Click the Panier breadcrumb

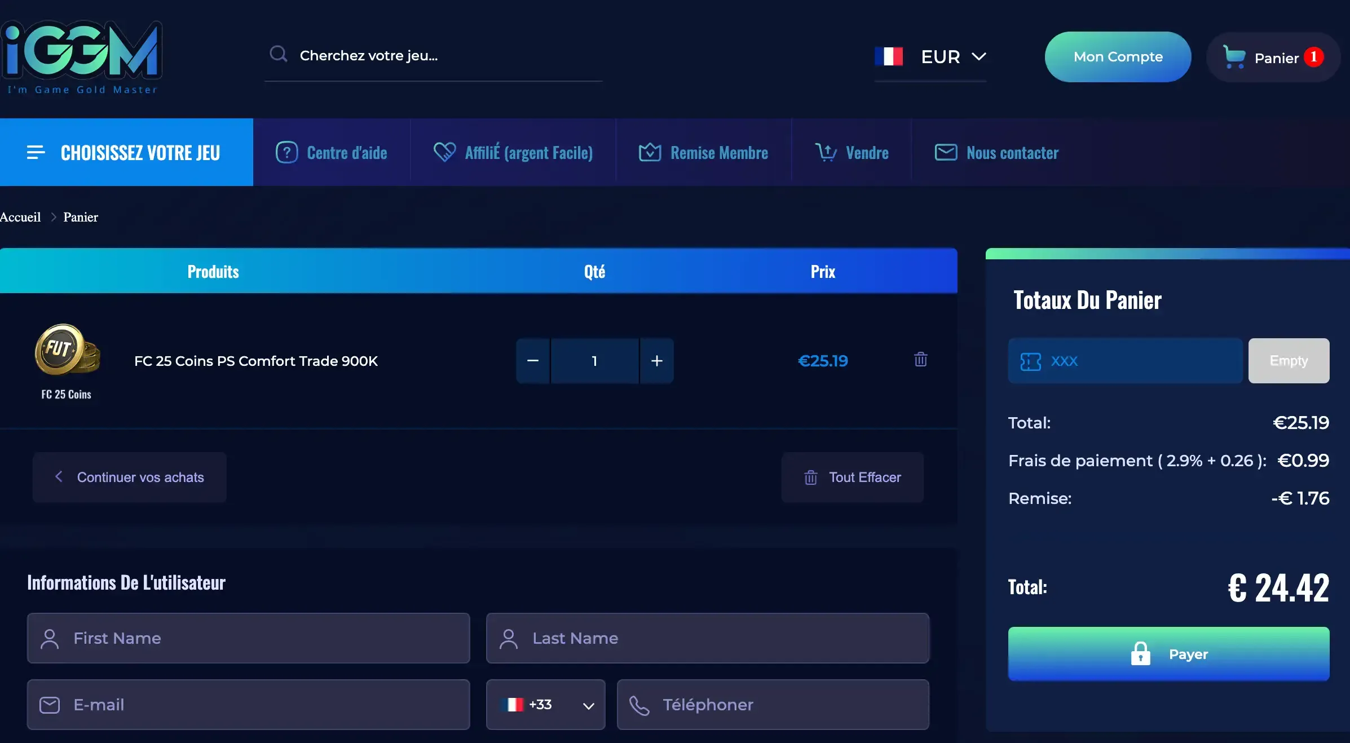[81, 217]
